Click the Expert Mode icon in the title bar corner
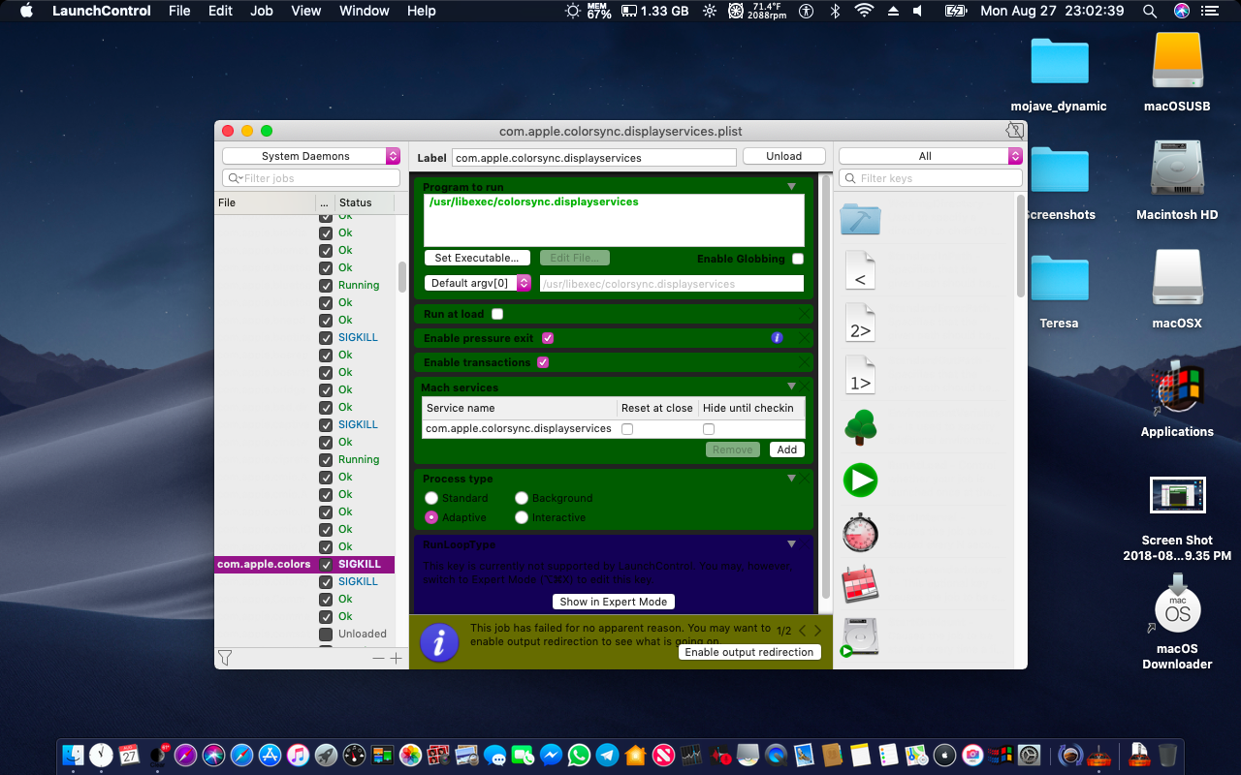The image size is (1241, 775). click(x=1014, y=131)
